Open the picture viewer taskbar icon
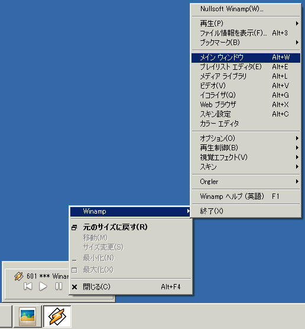The width and height of the screenshot is (305, 329). pos(27,317)
